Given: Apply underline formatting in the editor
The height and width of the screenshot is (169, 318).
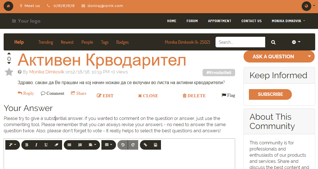Looking at the screenshot, I should 46,145.
